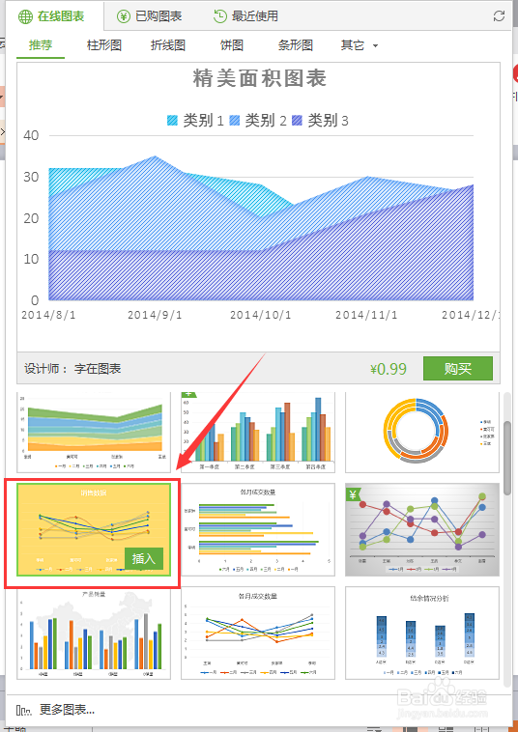Click the refresh icon at top right
This screenshot has width=518, height=732.
(499, 16)
